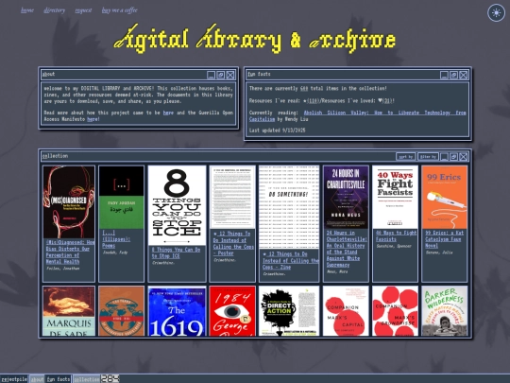Open the Do Something zine cover

pos(289,207)
